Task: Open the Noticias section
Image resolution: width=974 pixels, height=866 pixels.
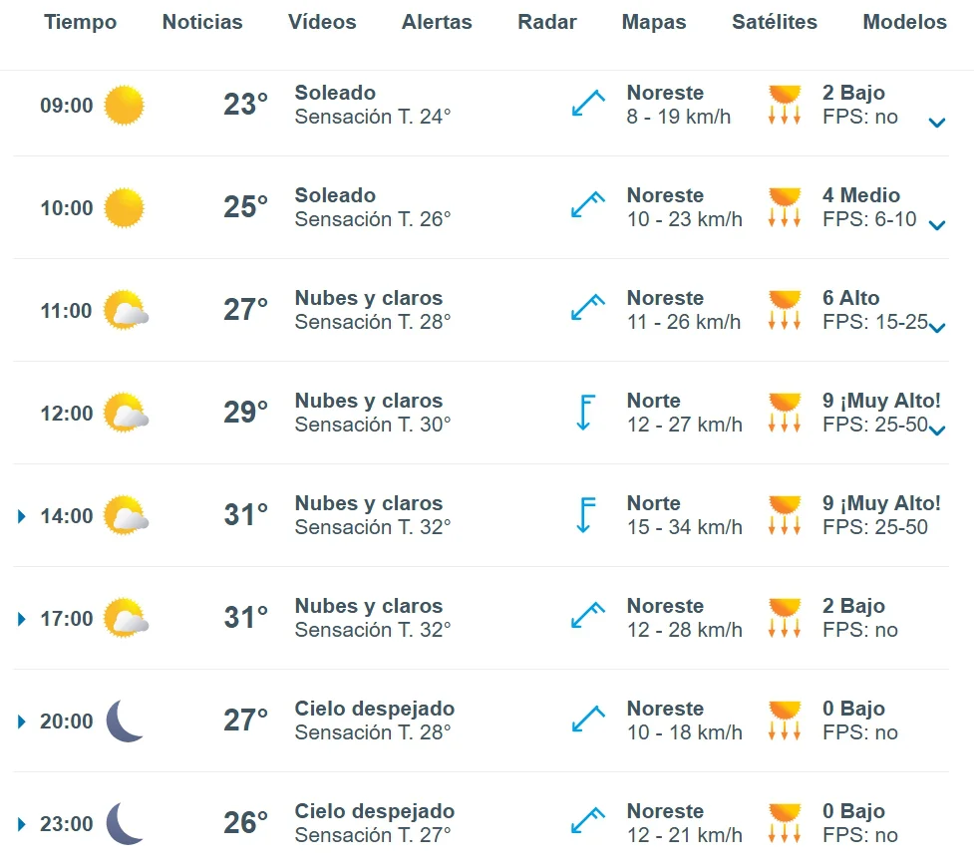Action: (202, 22)
